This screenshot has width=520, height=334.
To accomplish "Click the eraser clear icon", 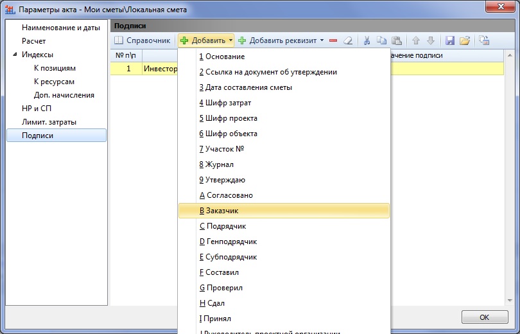I will [x=348, y=40].
